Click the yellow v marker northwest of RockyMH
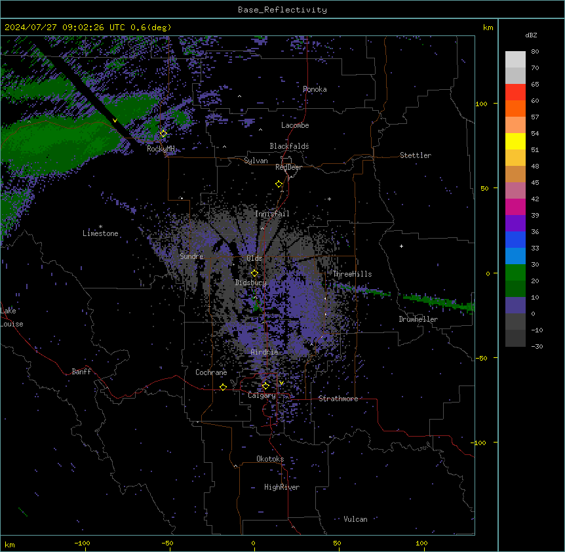This screenshot has width=565, height=552. [x=115, y=121]
